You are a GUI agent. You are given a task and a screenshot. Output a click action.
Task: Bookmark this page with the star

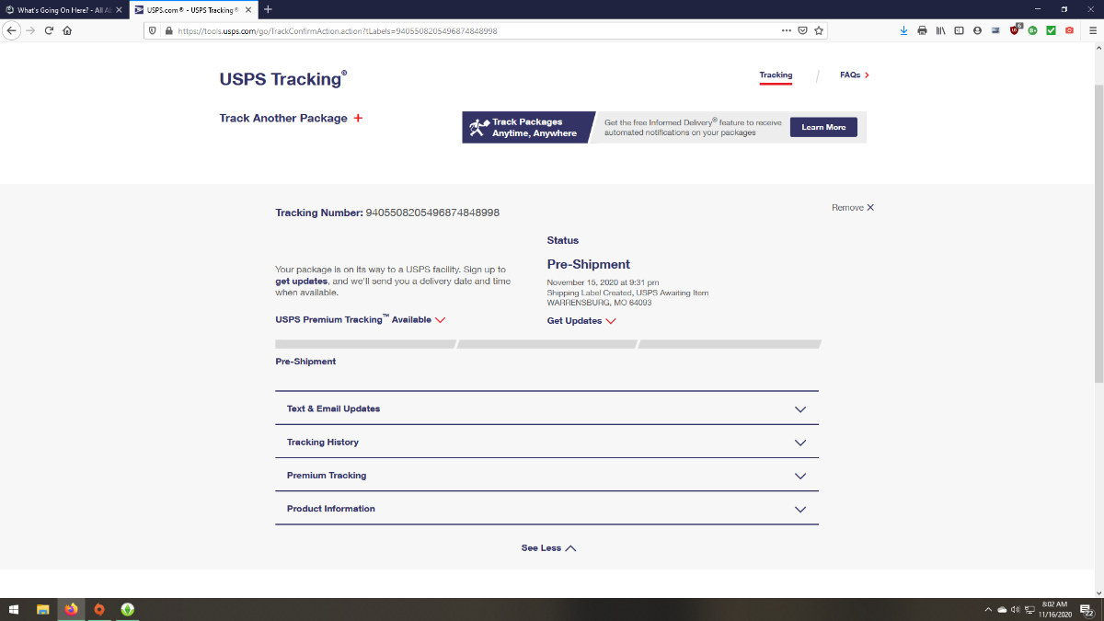[x=819, y=30]
